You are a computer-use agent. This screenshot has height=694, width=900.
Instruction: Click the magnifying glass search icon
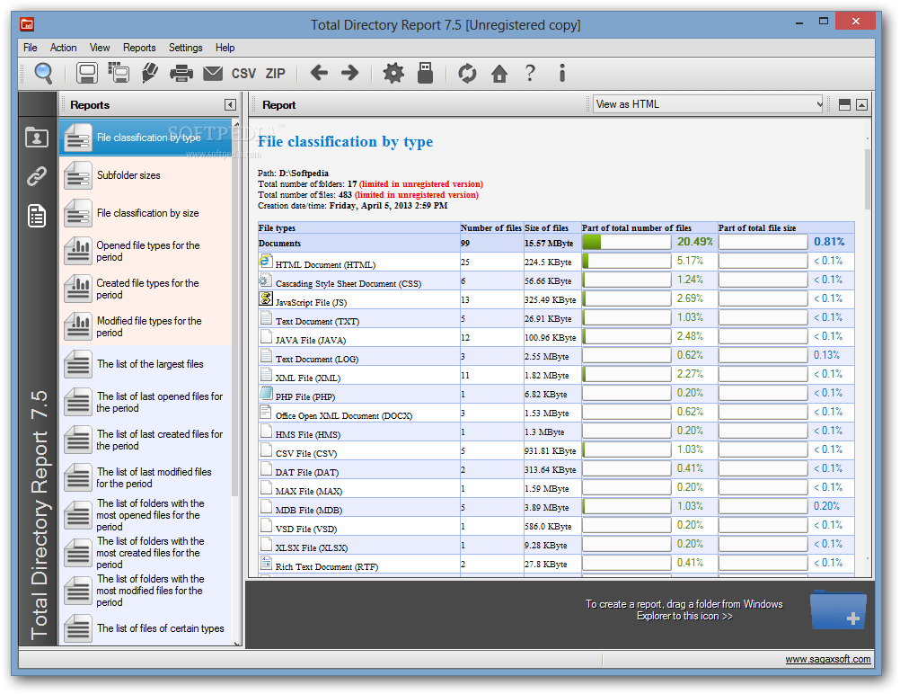(x=44, y=73)
